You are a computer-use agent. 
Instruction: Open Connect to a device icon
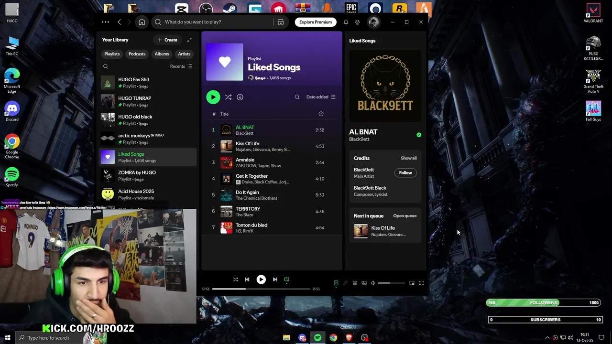(364, 283)
